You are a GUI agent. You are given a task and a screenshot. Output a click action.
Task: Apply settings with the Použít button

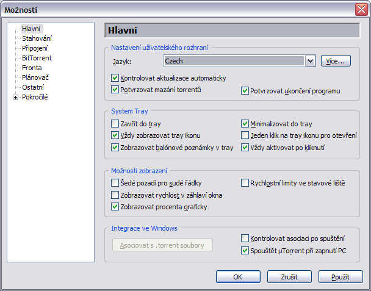340,277
